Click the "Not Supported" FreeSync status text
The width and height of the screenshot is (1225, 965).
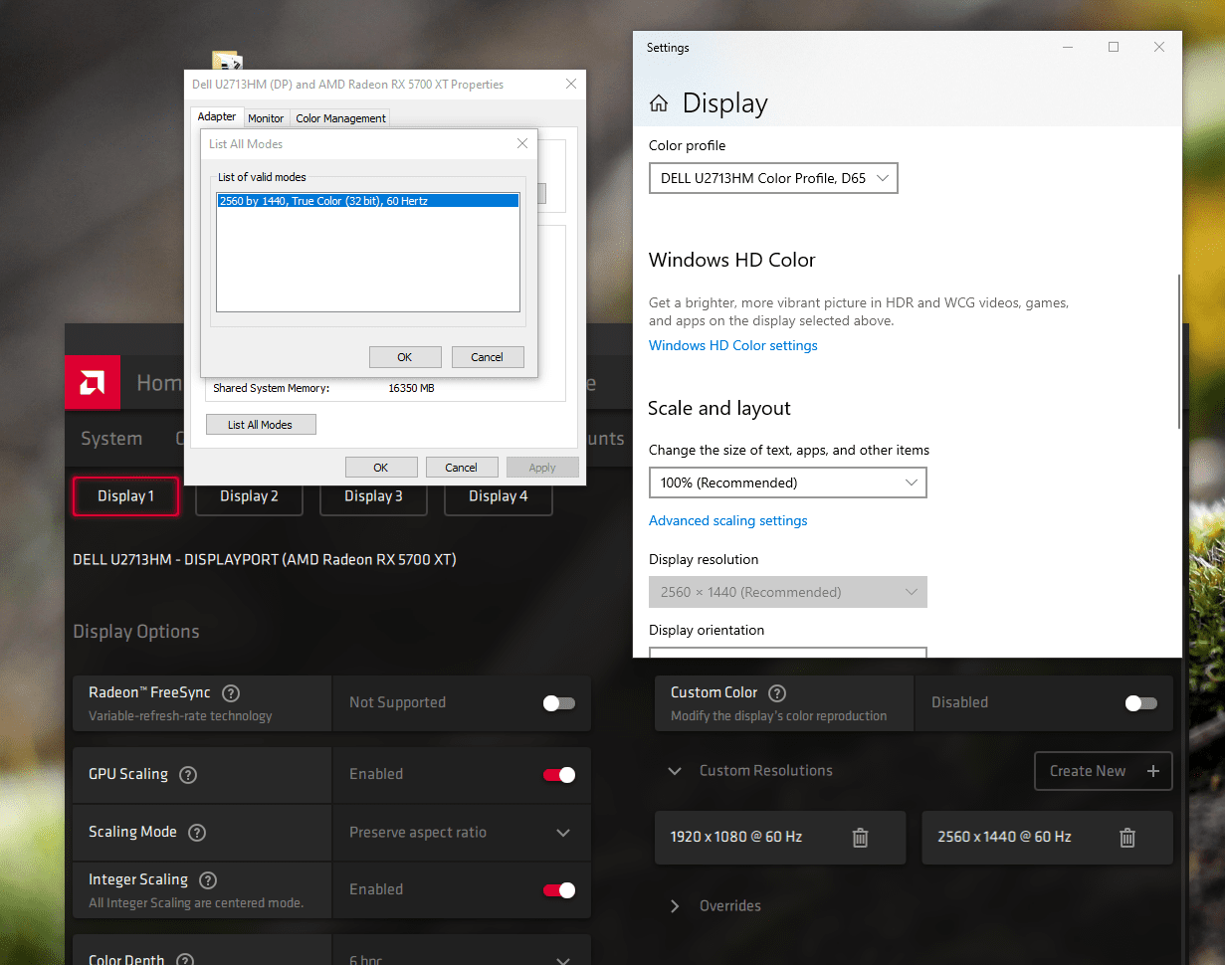[x=397, y=703]
